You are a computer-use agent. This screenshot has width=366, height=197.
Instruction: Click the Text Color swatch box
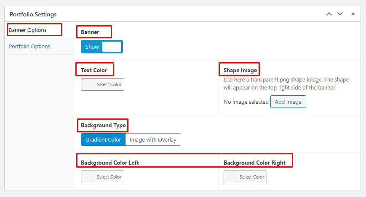(88, 84)
